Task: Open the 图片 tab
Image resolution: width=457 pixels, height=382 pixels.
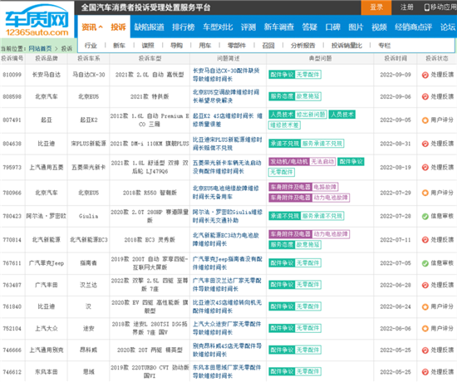Action: (x=356, y=27)
